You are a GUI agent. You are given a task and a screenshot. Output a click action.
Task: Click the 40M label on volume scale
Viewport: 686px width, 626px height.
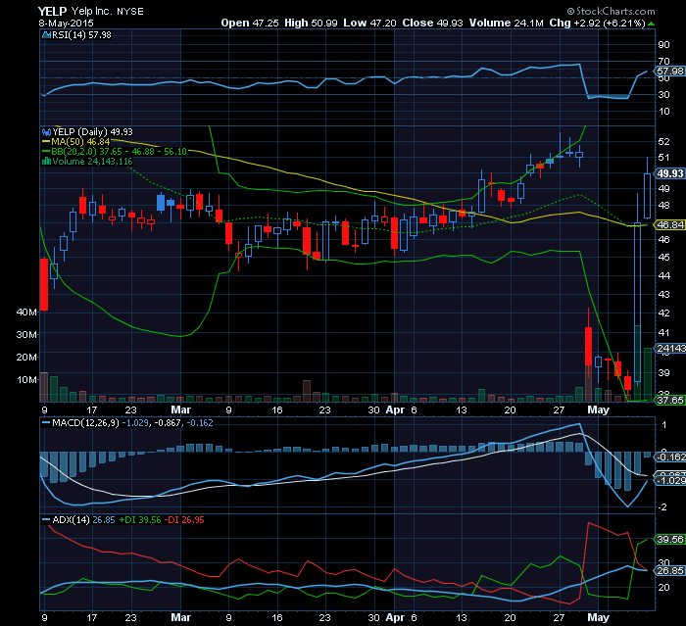[x=26, y=312]
